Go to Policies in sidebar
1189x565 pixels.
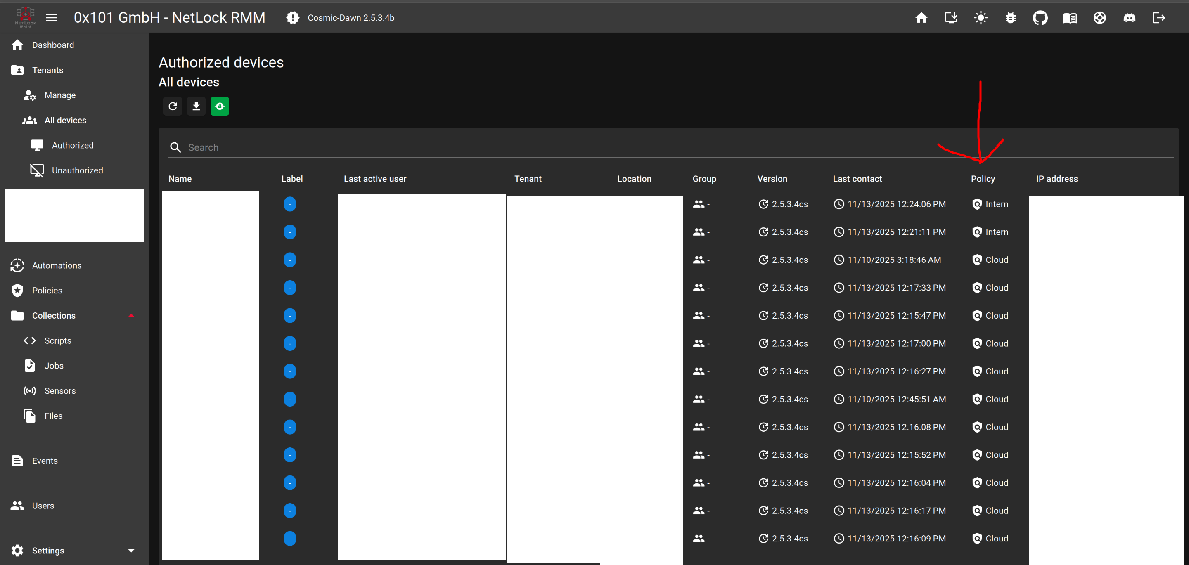47,291
